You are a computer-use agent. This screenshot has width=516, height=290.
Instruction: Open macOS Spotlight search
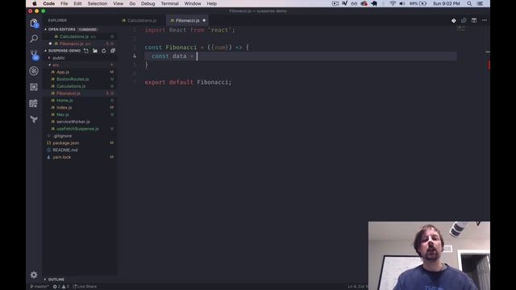tap(469, 3)
